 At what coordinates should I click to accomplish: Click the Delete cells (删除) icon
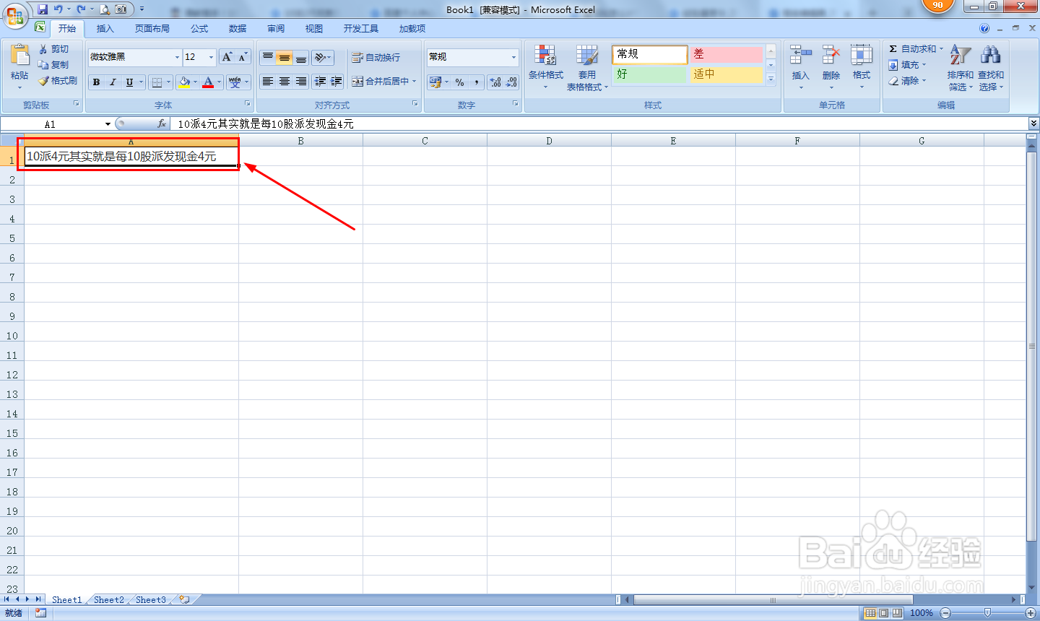pyautogui.click(x=831, y=56)
